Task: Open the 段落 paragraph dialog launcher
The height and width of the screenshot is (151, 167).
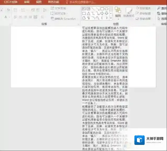Action: click(78, 24)
